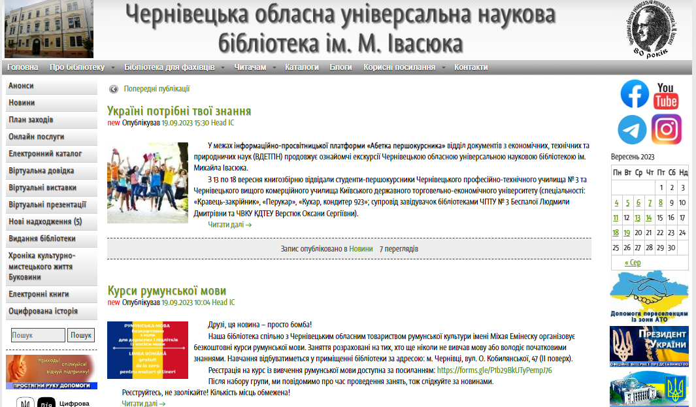
Task: Open the Контакти menu item
Action: 471,67
